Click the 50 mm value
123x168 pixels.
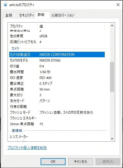[x=44, y=89]
